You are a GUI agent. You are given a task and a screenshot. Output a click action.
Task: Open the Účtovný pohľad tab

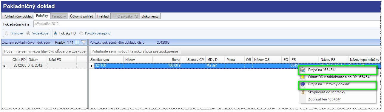tap(82, 16)
